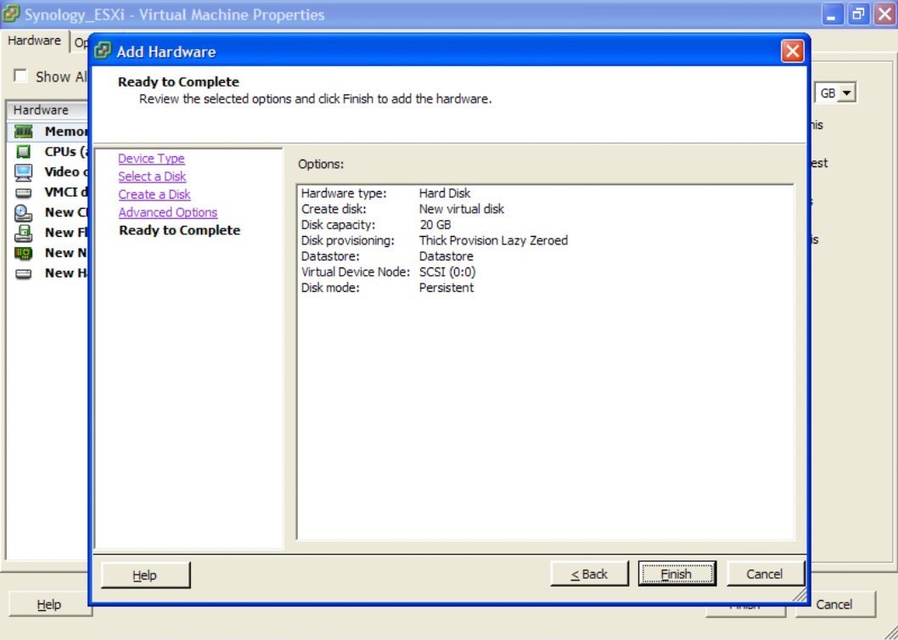The height and width of the screenshot is (640, 898).
Task: Select the New CD/DVD drive icon
Action: coord(24,212)
